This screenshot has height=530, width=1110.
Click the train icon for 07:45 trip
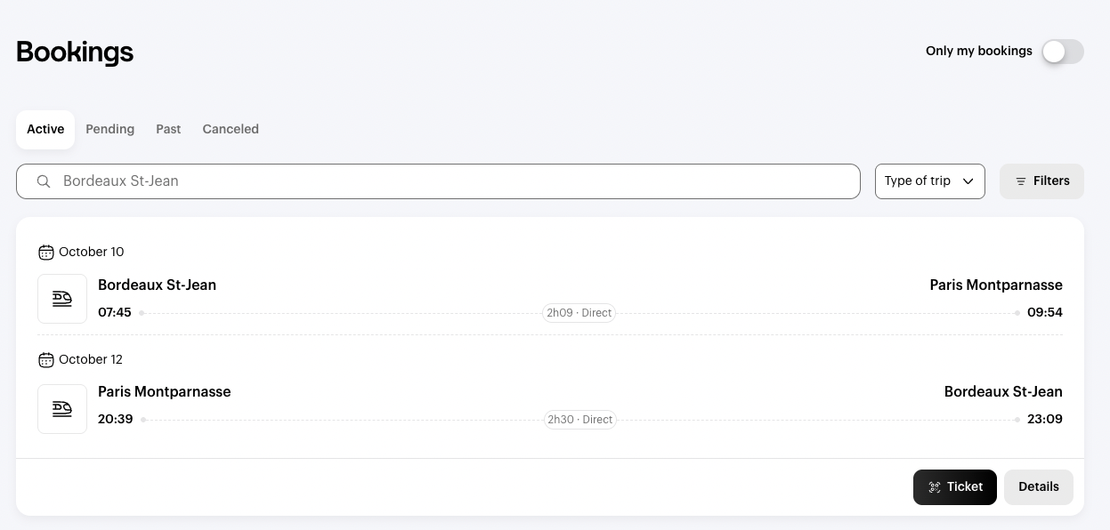point(62,299)
